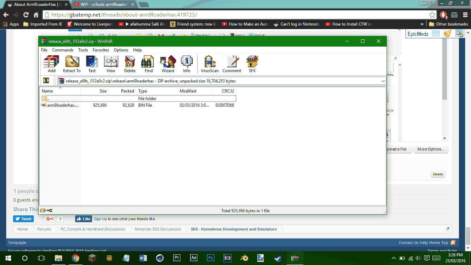Expand the archive path dropdown arrow

383,81
